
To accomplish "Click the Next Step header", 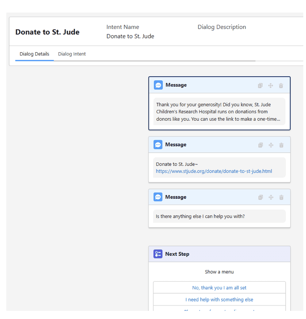I will pyautogui.click(x=219, y=254).
